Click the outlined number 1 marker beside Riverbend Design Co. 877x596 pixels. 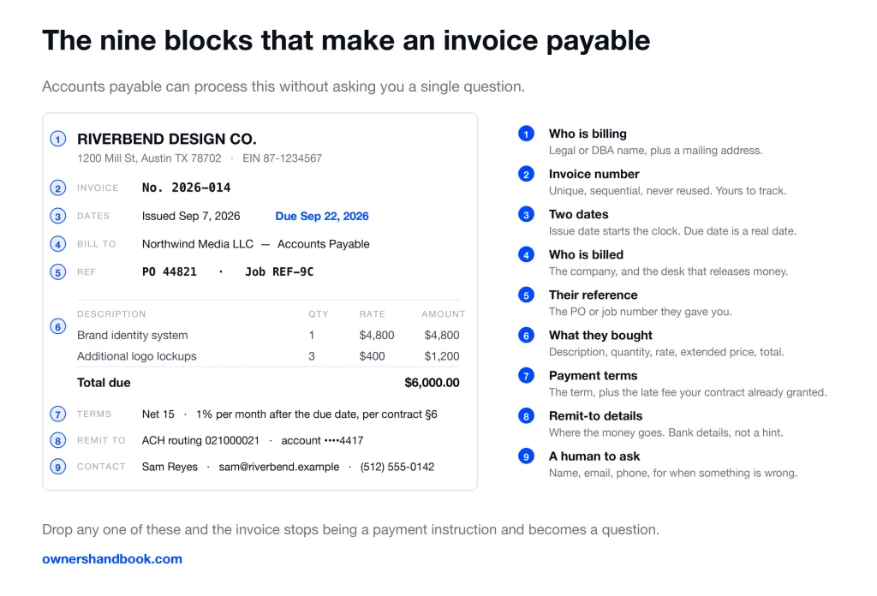(57, 139)
